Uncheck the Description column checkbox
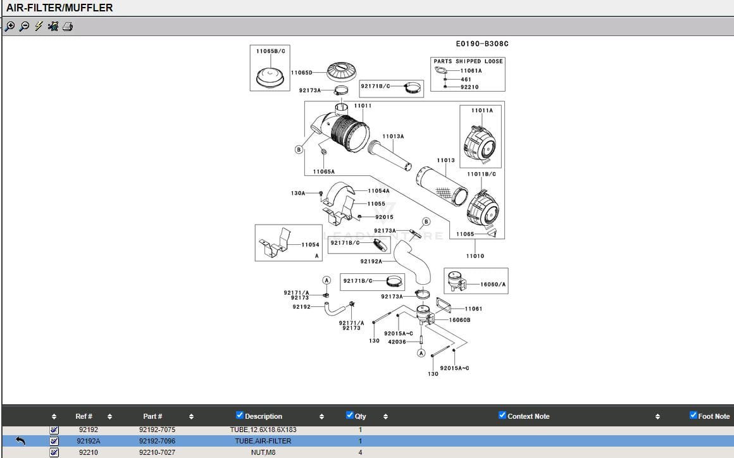The width and height of the screenshot is (734, 458). pyautogui.click(x=240, y=415)
